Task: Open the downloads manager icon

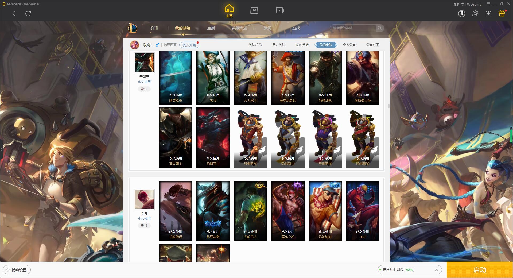Action: coord(488,13)
